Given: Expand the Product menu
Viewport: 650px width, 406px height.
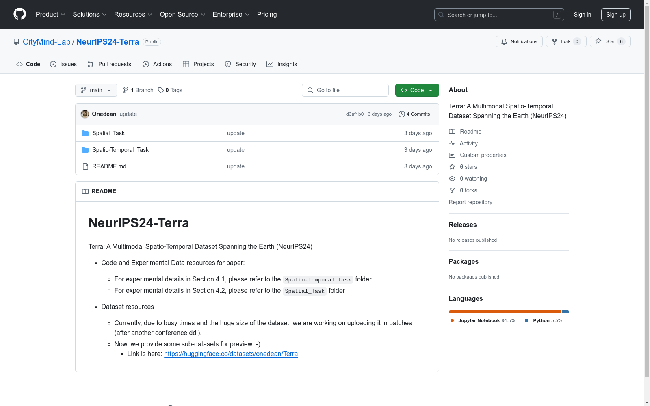Looking at the screenshot, I should [50, 14].
